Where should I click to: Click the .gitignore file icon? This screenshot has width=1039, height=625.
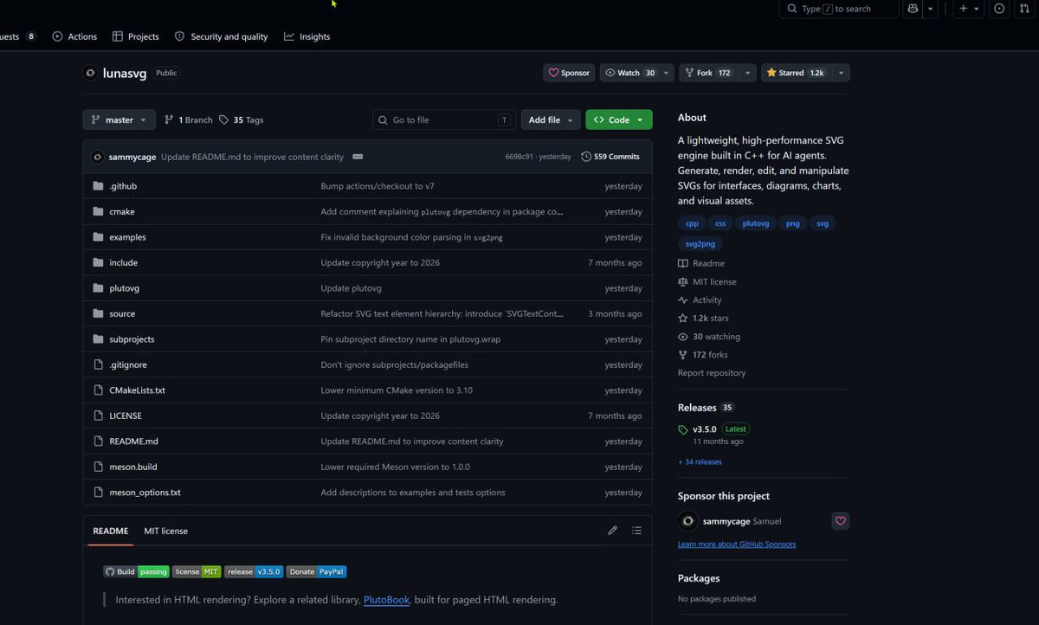point(98,364)
